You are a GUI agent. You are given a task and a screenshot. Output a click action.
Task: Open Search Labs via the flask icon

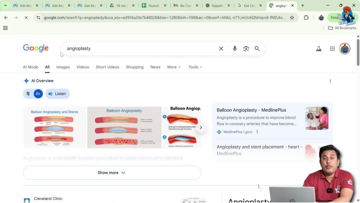(319, 49)
